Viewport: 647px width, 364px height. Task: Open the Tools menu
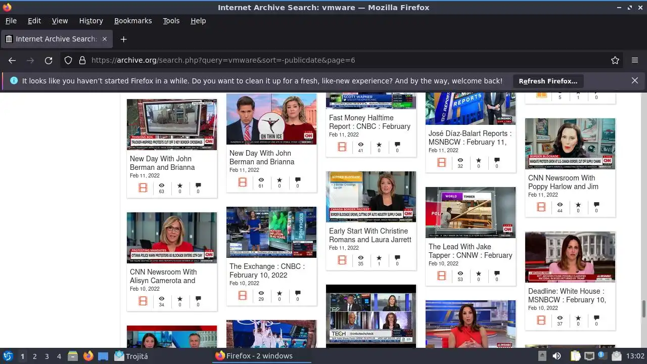click(x=171, y=21)
